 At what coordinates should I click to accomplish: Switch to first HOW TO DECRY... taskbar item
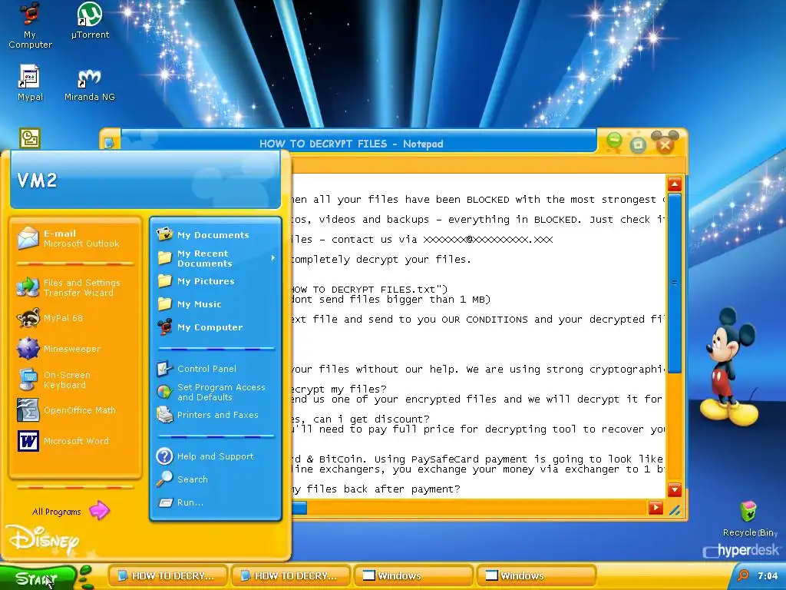(x=168, y=575)
